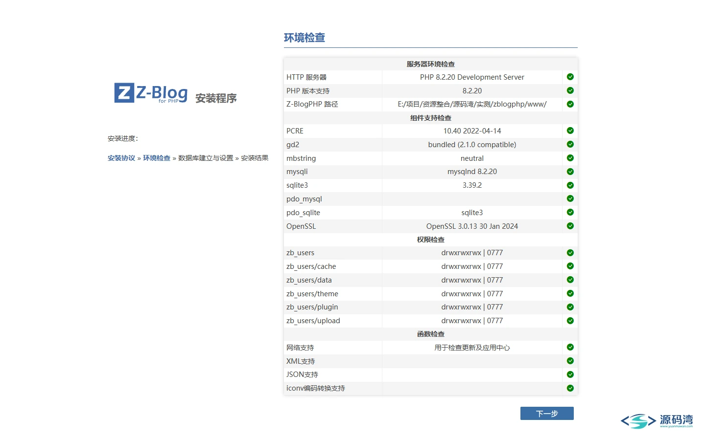Screen dimensions: 705x440
Task: Click the zb_users/upload permission value drwxrwxrwx | 0777
Action: pyautogui.click(x=472, y=321)
